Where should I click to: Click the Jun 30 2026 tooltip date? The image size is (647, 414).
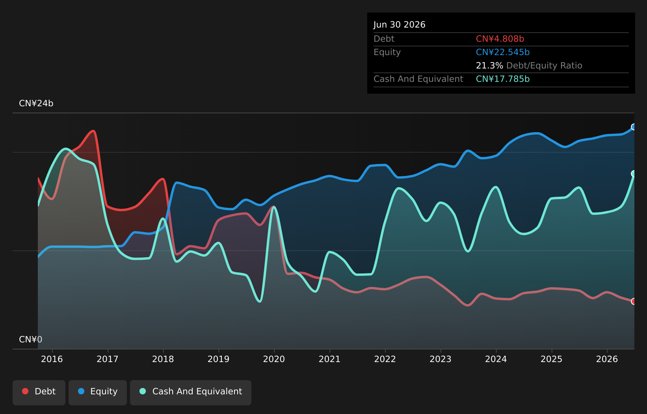(400, 25)
